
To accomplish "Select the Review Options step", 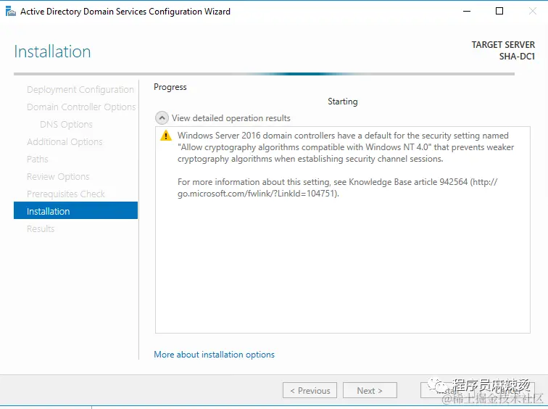I will 58,177.
